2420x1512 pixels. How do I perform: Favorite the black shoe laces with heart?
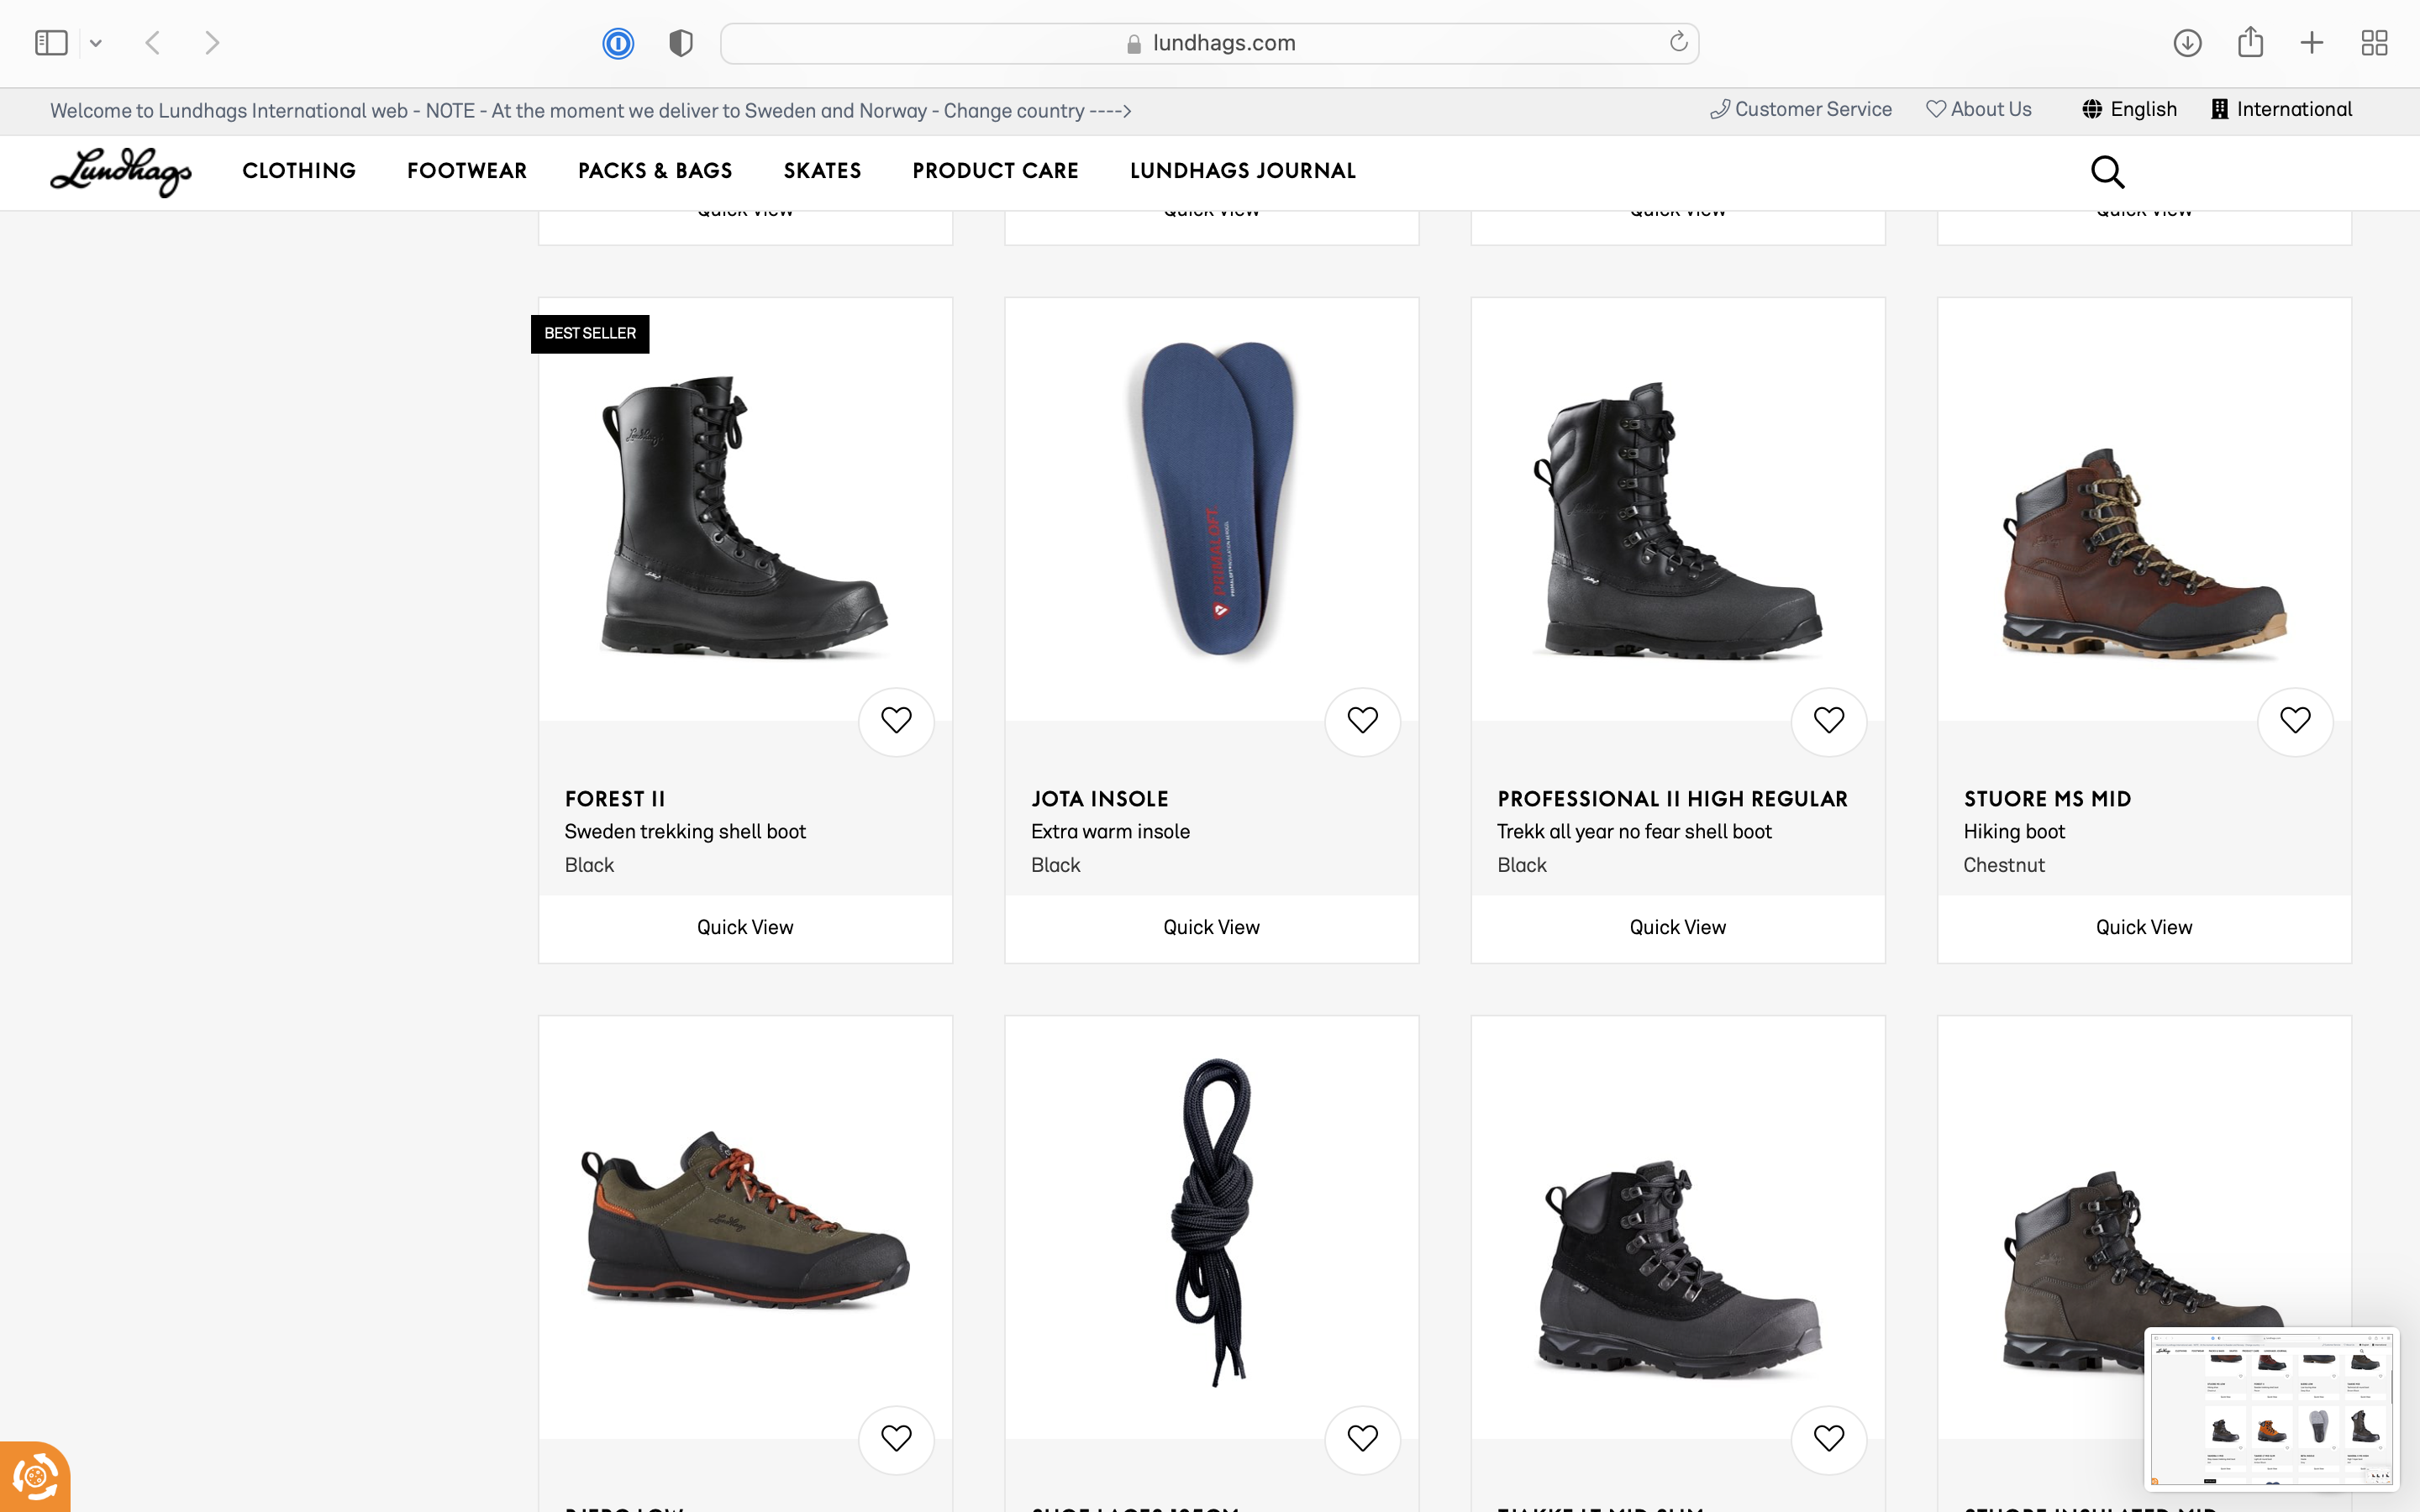pyautogui.click(x=1362, y=1439)
